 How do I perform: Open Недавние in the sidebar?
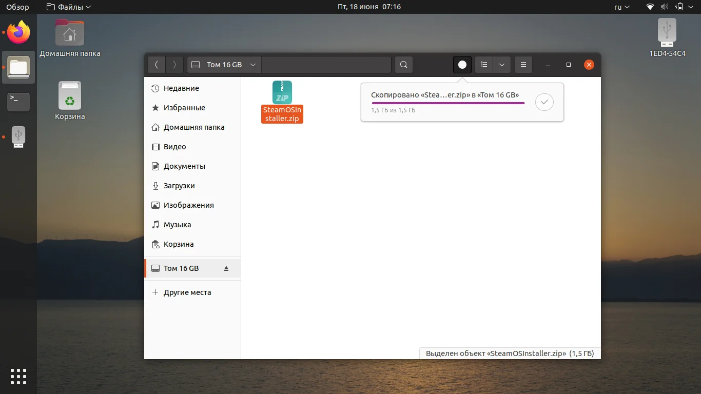coord(192,88)
